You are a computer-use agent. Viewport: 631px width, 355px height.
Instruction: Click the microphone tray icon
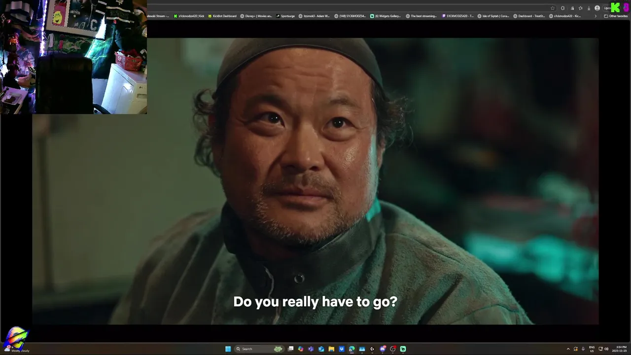pyautogui.click(x=583, y=349)
